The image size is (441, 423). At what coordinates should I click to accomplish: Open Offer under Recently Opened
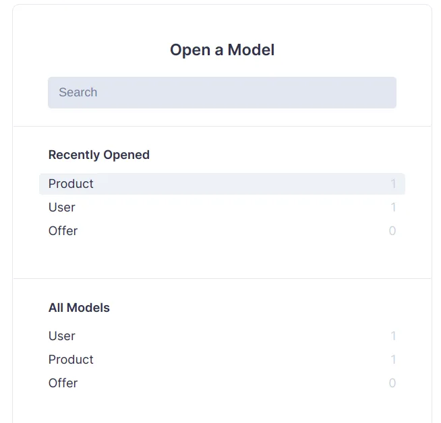coord(63,231)
